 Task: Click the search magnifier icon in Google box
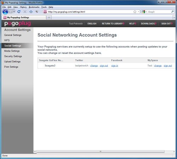pos(172,12)
